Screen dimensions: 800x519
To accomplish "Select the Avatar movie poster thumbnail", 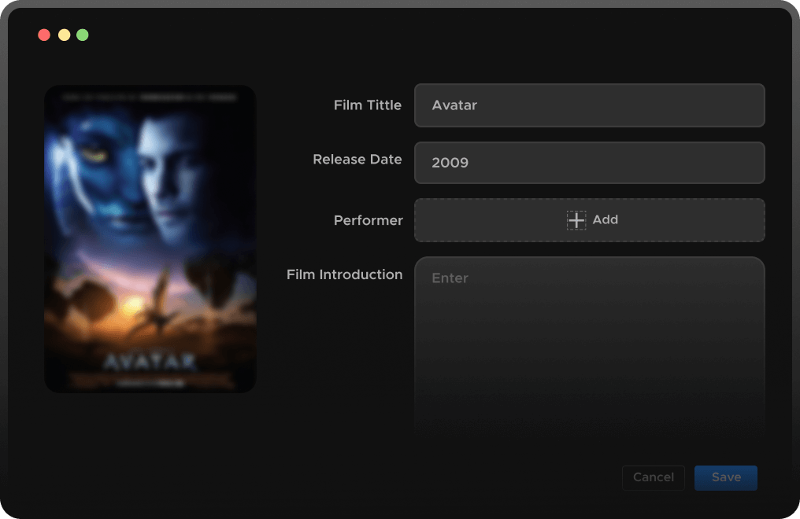I will click(150, 239).
